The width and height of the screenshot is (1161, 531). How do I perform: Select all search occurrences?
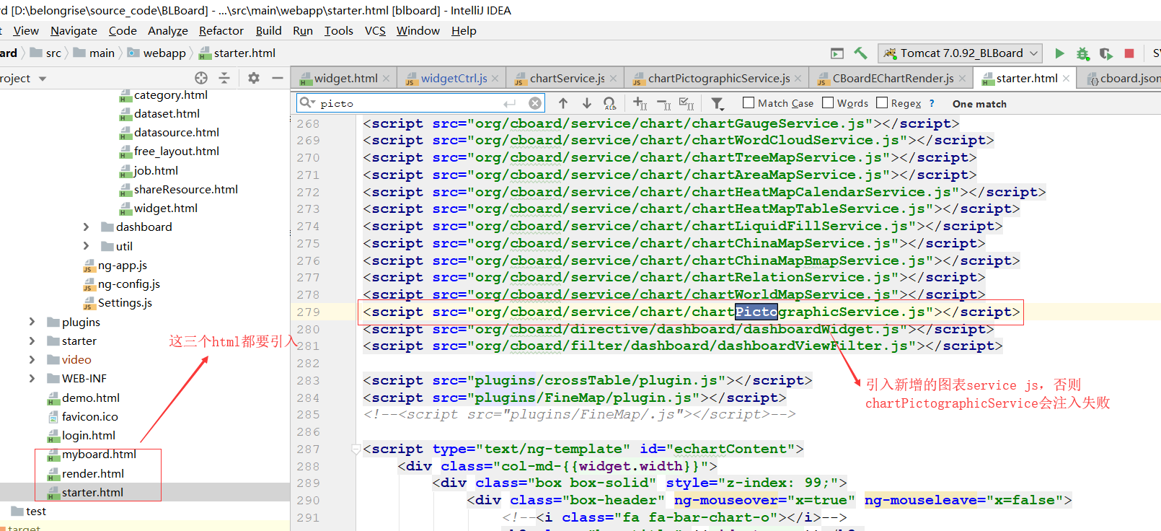pyautogui.click(x=687, y=103)
